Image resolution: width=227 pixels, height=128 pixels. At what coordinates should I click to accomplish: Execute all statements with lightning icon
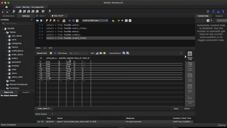pos(47,21)
